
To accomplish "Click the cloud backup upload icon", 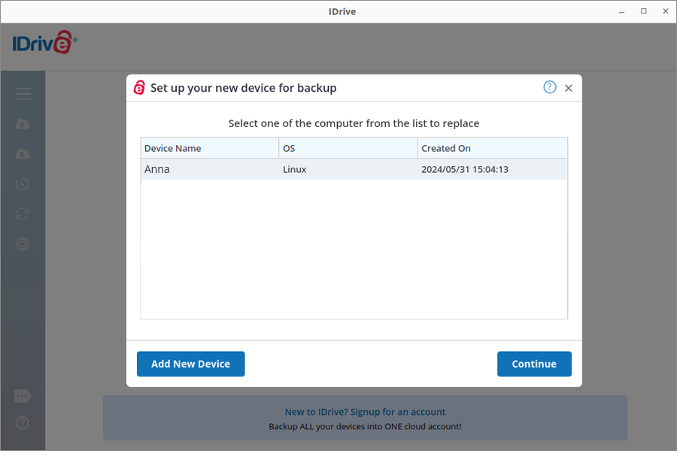I will point(23,124).
